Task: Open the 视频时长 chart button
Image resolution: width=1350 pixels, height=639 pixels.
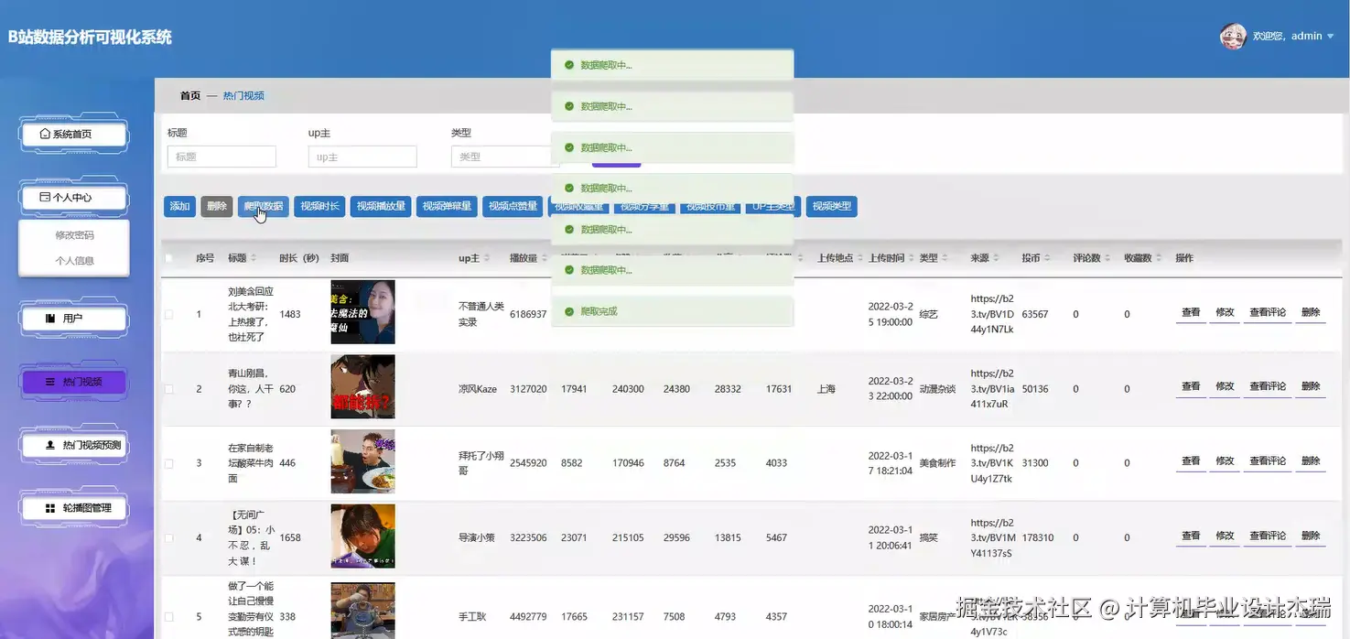Action: tap(320, 207)
